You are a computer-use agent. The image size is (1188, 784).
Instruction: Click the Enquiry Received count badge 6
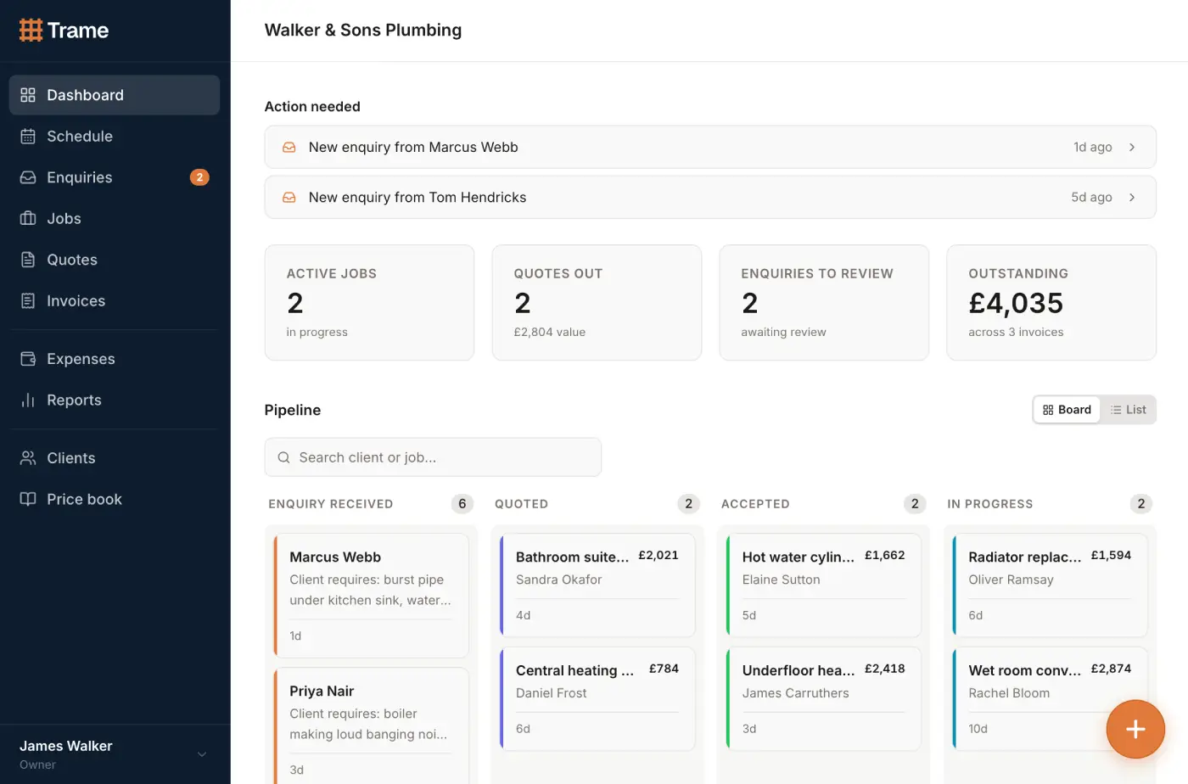(462, 504)
